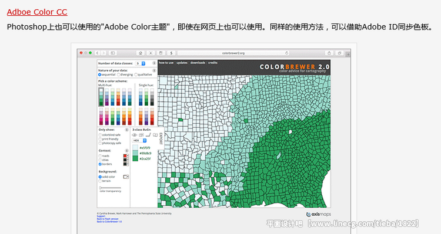Click the page reload icon in address bar
Image resolution: width=441 pixels, height=234 pixels.
[x=286, y=53]
